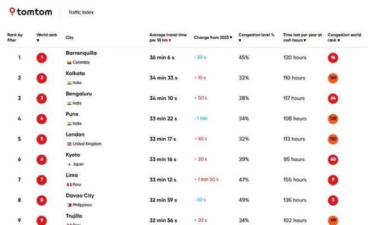Click the Colombia flag icon
This screenshot has width=383, height=225.
pos(69,62)
